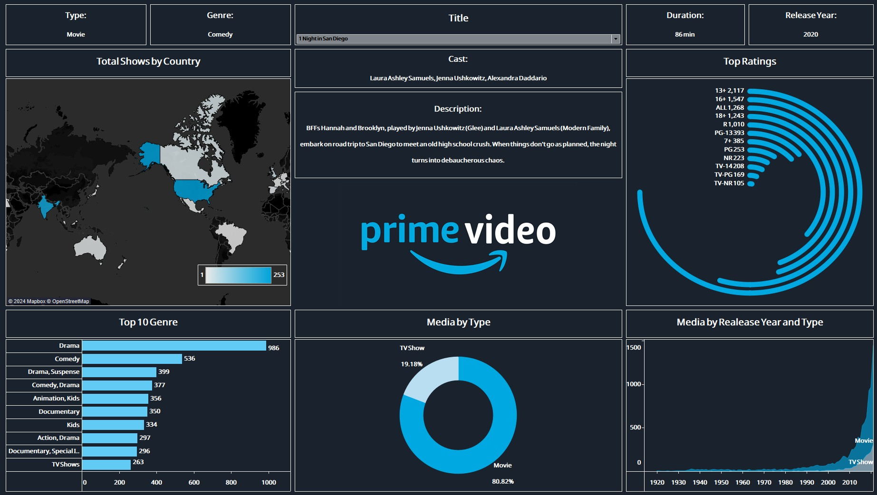Click the Prime Video logo
877x495 pixels.
tap(458, 243)
